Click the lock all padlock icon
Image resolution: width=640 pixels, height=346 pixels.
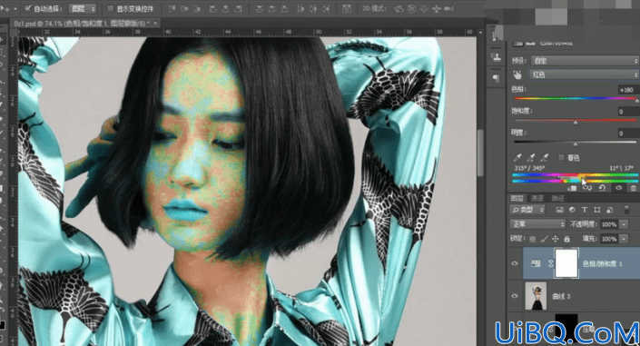coord(567,239)
